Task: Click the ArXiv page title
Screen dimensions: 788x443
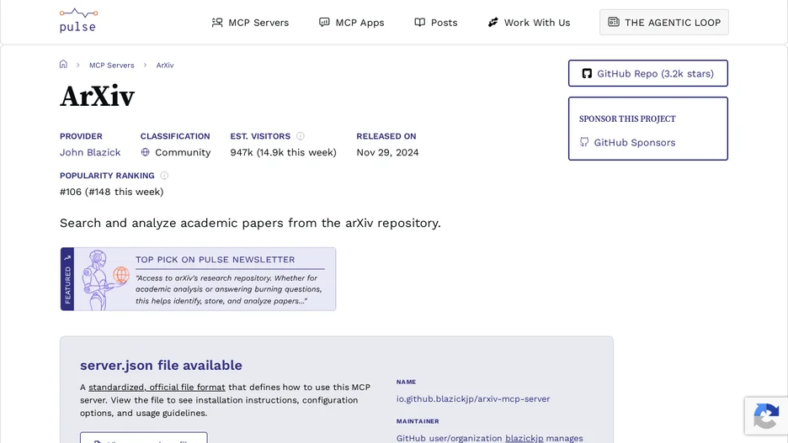Action: click(x=98, y=96)
